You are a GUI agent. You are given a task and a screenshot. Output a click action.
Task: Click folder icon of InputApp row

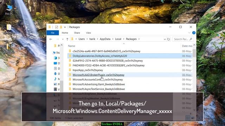point(70,70)
